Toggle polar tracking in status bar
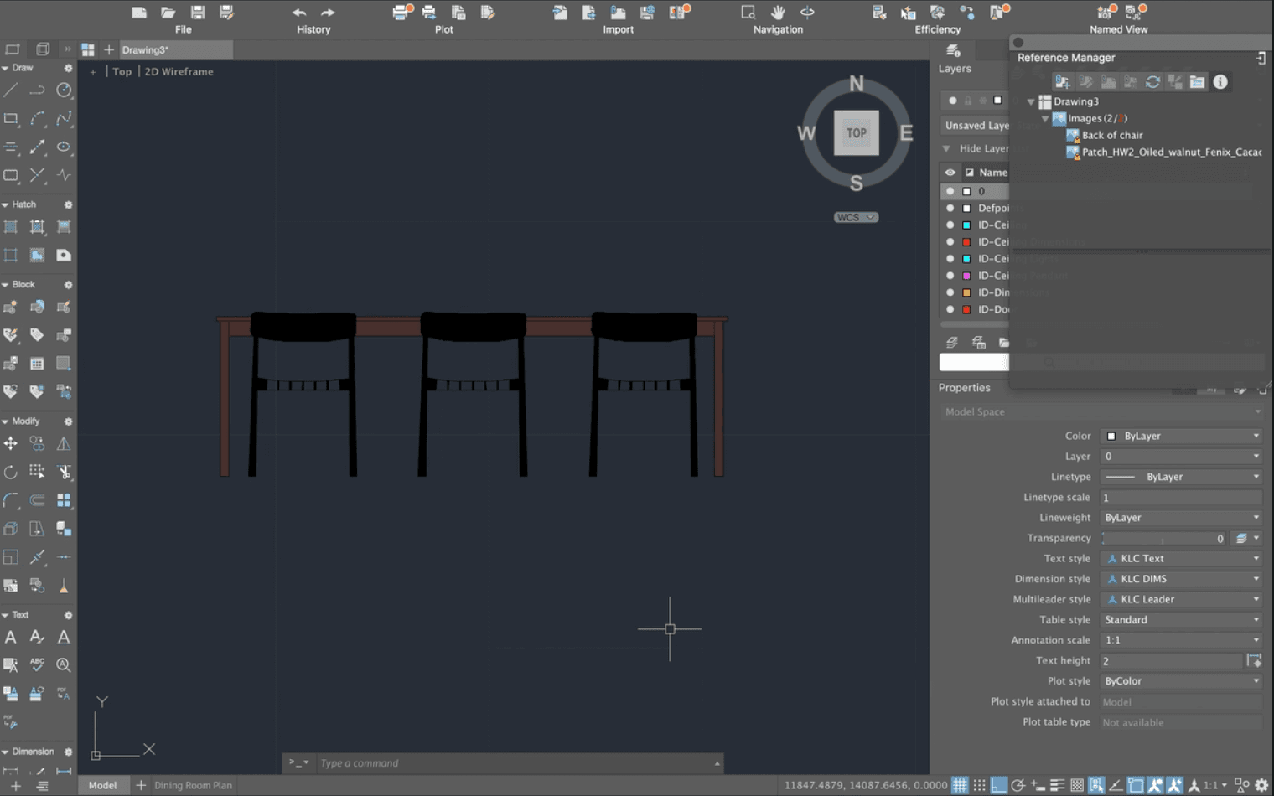The image size is (1274, 796). coord(1018,785)
